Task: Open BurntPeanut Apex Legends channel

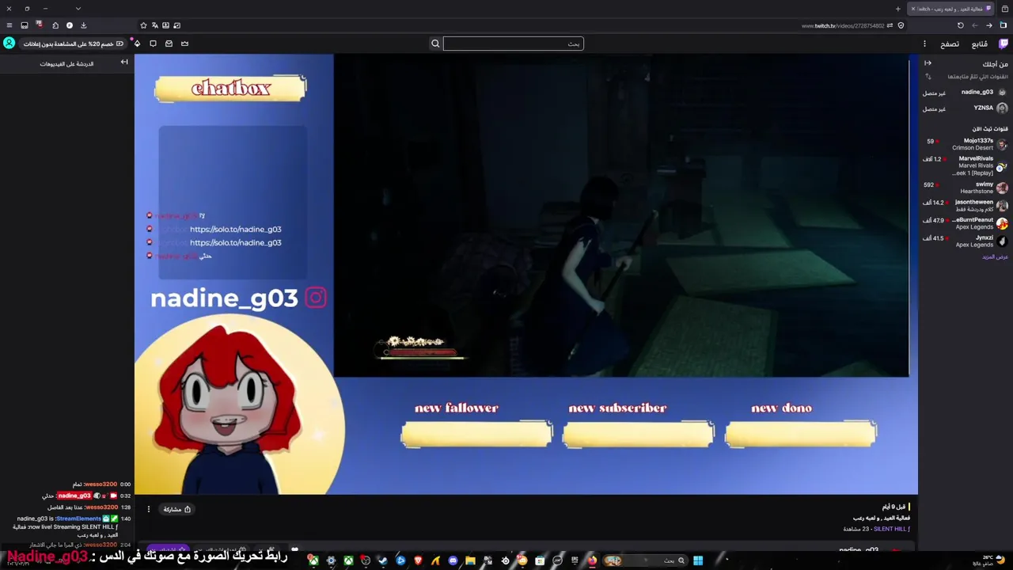Action: tap(965, 223)
